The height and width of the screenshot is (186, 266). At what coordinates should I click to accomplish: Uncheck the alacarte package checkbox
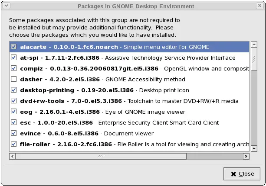13,47
